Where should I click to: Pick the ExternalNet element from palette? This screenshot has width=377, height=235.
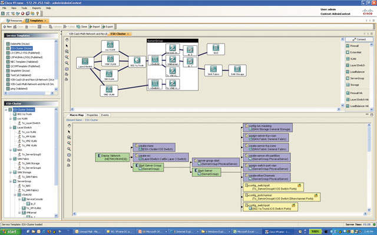(x=353, y=52)
